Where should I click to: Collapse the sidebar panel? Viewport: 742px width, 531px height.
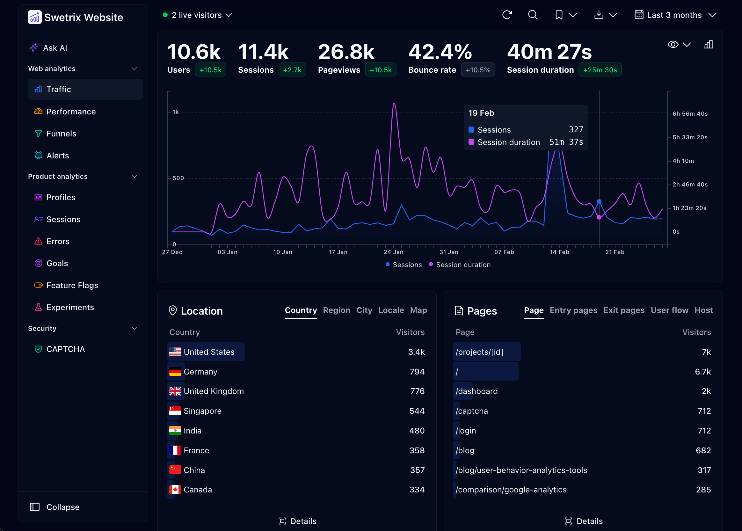click(x=55, y=507)
